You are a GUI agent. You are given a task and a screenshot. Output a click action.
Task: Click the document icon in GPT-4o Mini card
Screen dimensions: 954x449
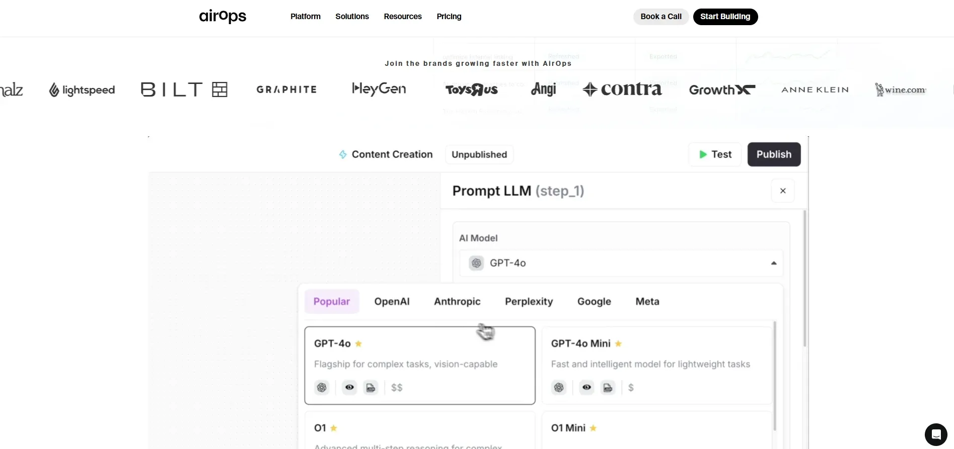click(608, 388)
